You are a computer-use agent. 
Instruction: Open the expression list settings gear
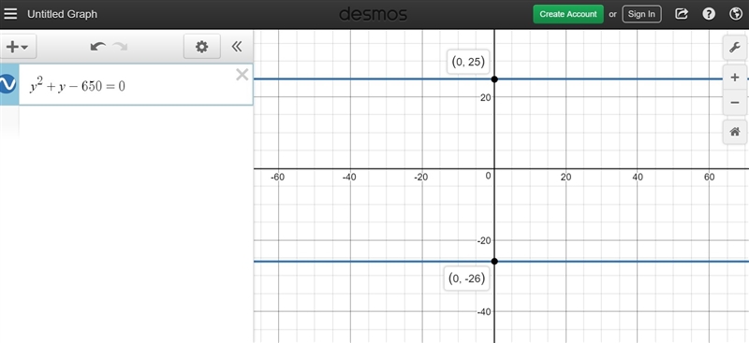[x=202, y=47]
